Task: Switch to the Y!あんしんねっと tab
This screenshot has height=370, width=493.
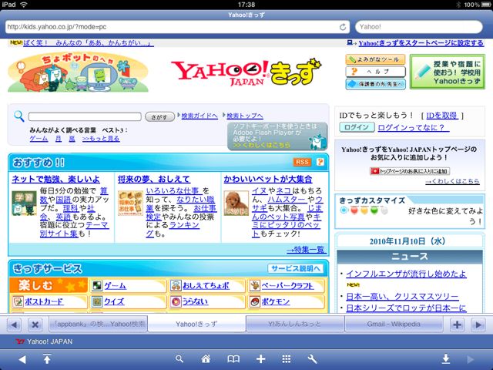Action: point(295,324)
